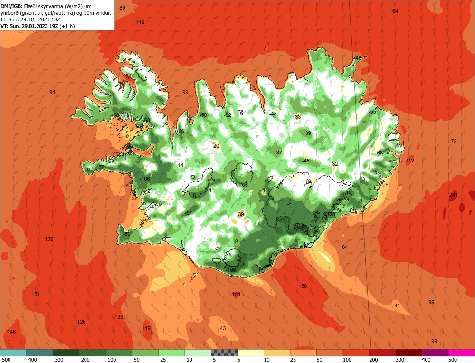Click the value -91 in the southwest
The height and width of the screenshot is (363, 475).
tap(189, 213)
